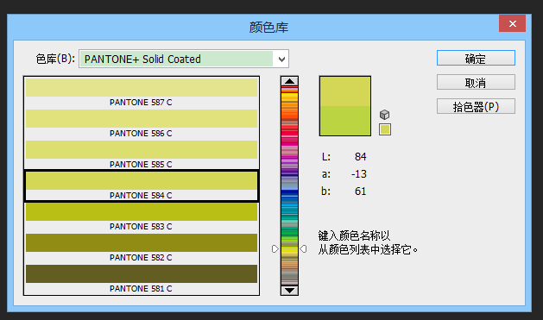
Task: Click the 取消 button
Action: [x=476, y=82]
